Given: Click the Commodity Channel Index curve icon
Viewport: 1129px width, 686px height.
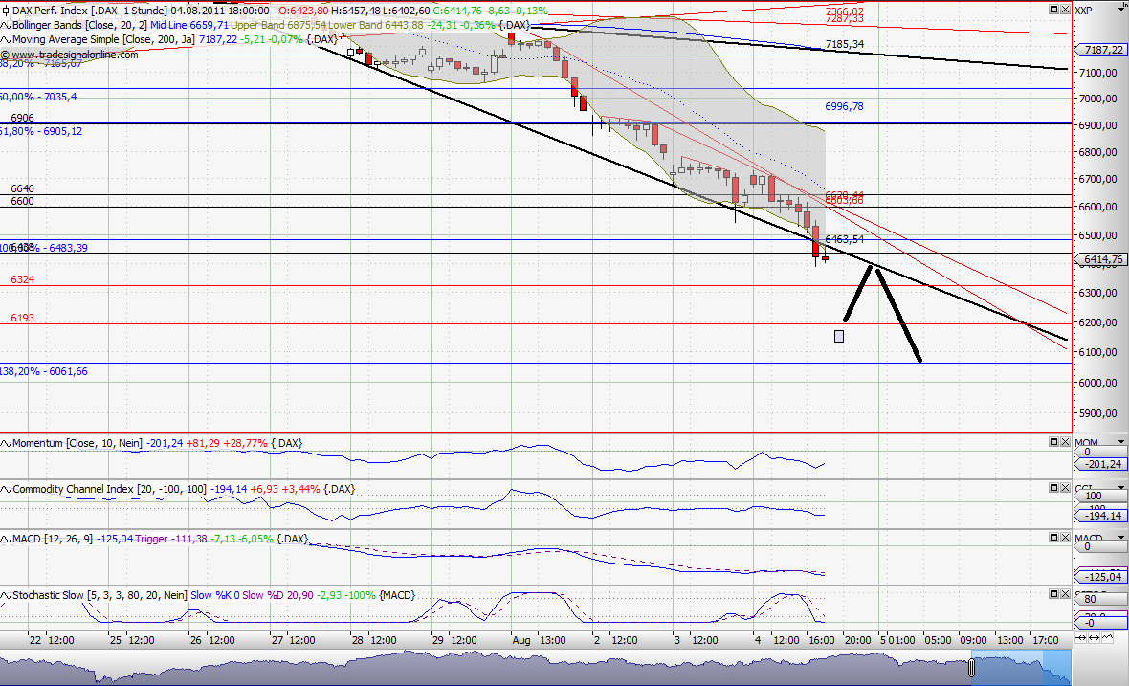Looking at the screenshot, I should pyautogui.click(x=5, y=489).
